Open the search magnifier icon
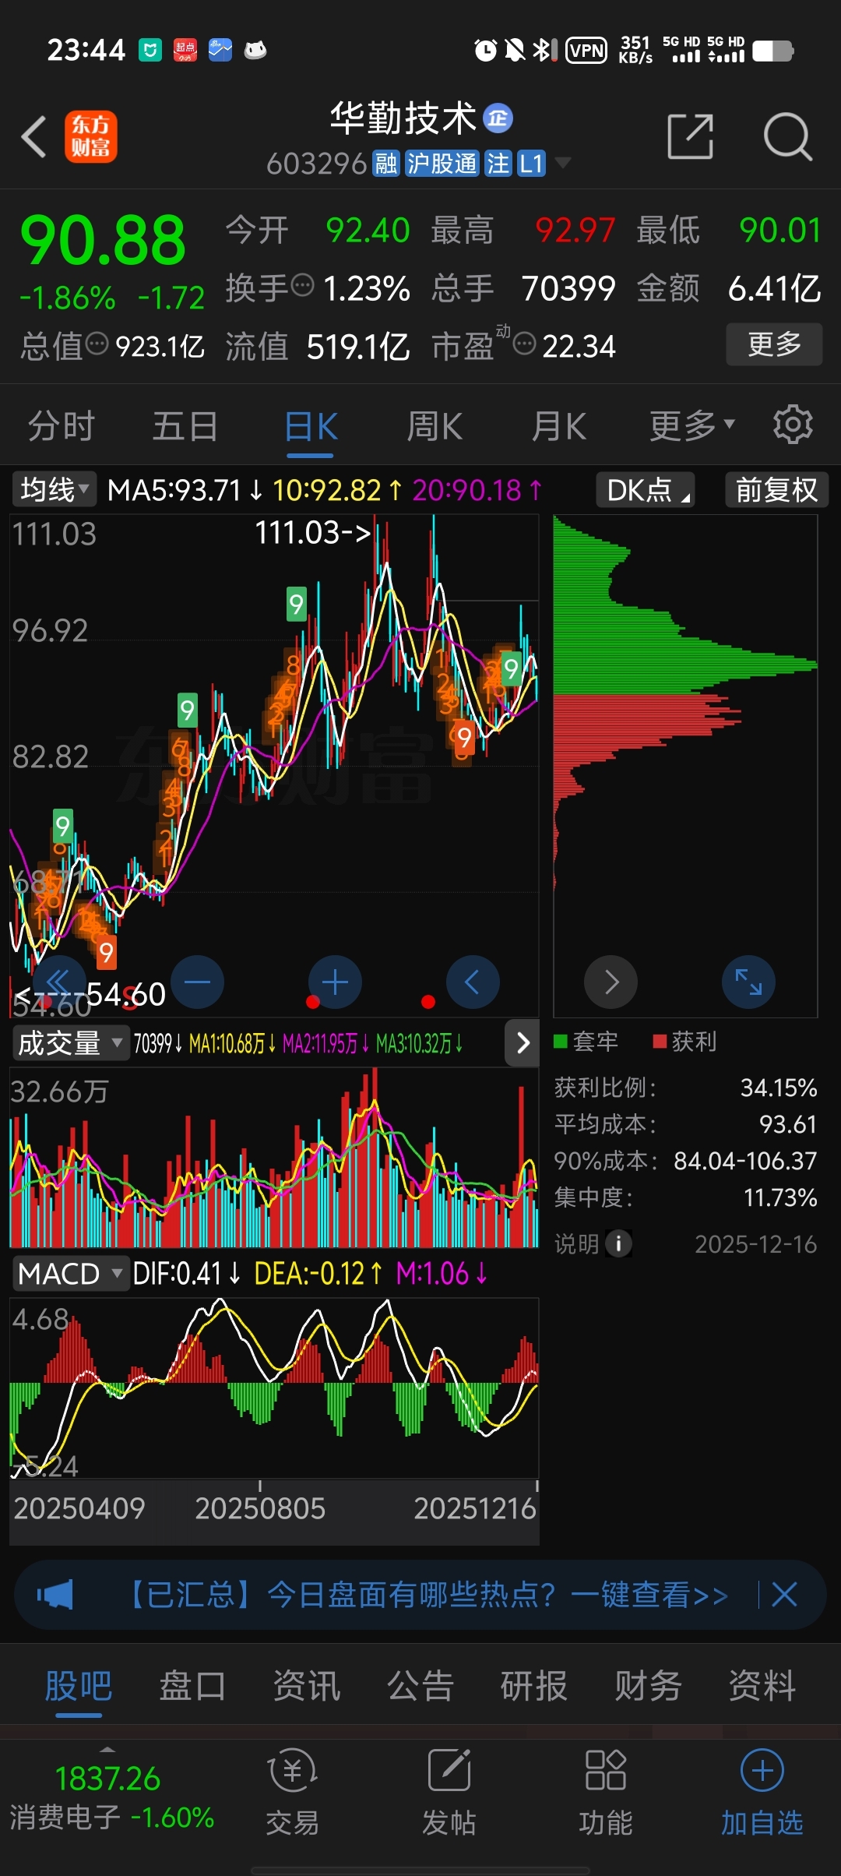This screenshot has height=1876, width=841. point(788,137)
